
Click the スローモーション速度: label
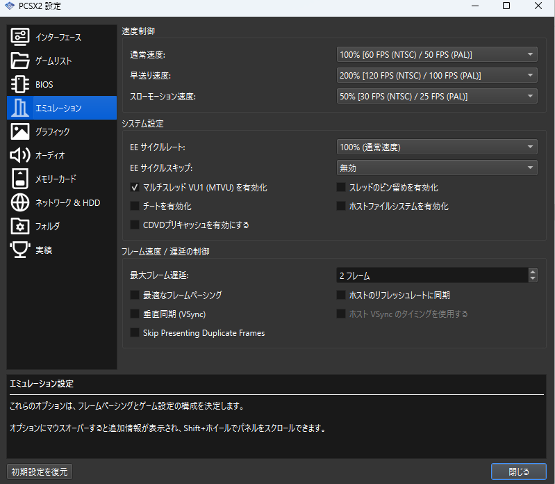point(163,97)
